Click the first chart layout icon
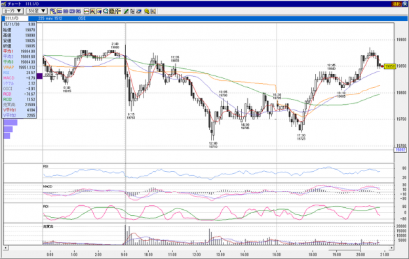 [x=53, y=11]
